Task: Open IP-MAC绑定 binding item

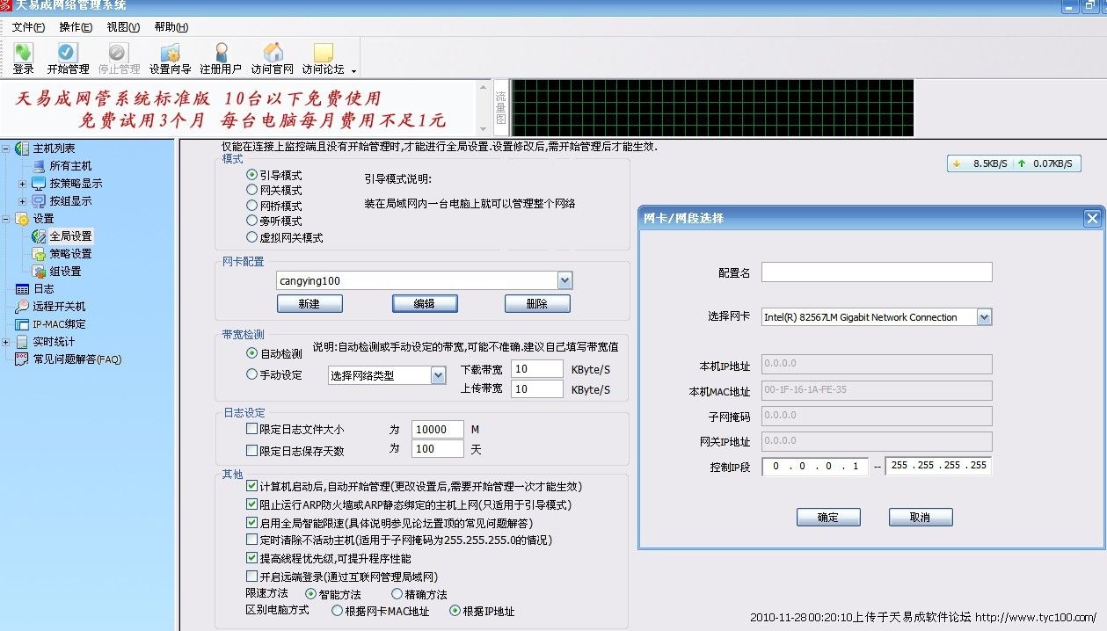Action: (x=59, y=324)
